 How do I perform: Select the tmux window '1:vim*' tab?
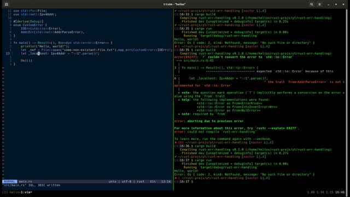tap(26, 192)
